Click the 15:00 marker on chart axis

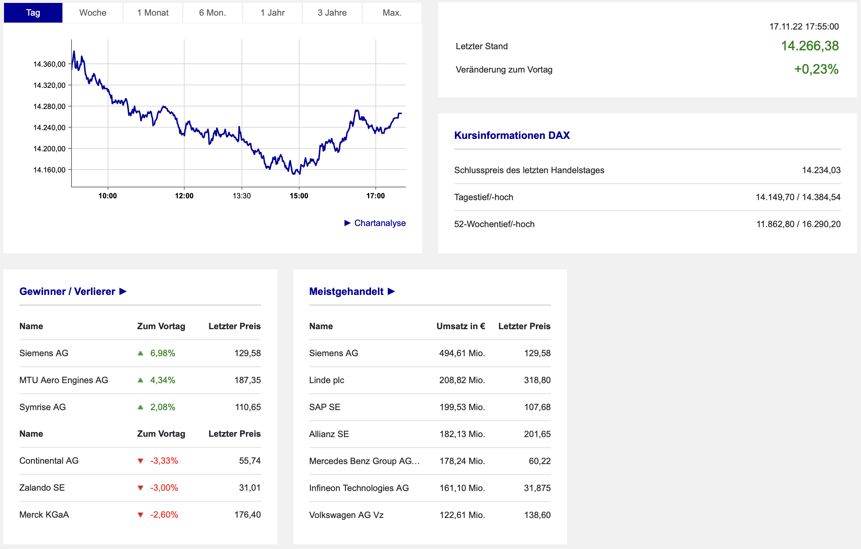click(299, 196)
